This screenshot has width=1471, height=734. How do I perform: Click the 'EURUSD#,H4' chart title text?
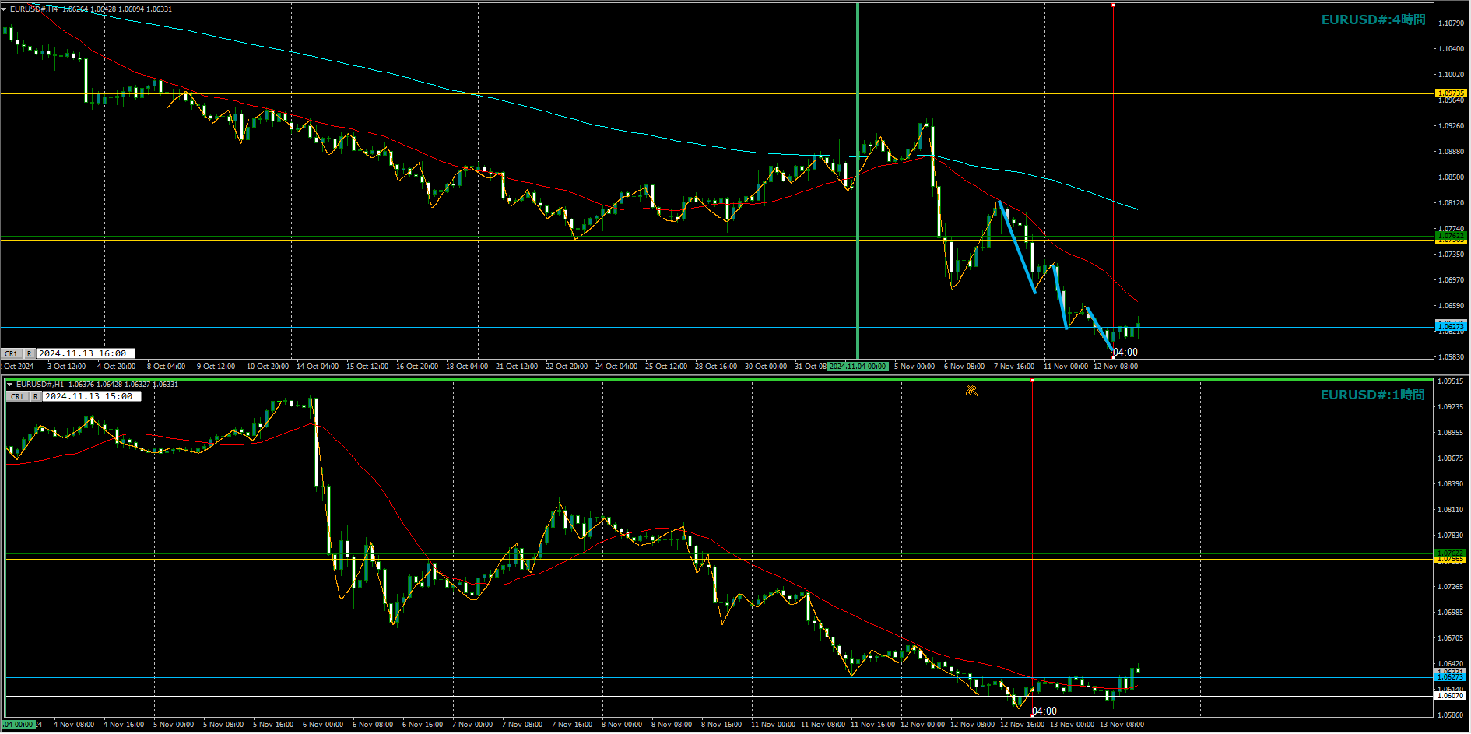click(x=34, y=9)
